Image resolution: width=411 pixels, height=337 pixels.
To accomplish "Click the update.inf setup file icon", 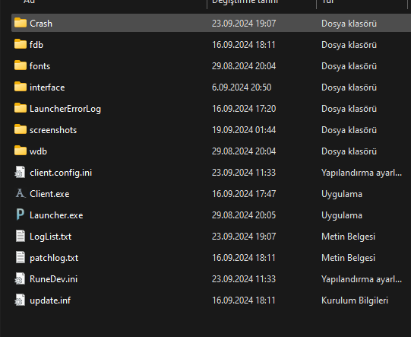I will click(x=20, y=300).
